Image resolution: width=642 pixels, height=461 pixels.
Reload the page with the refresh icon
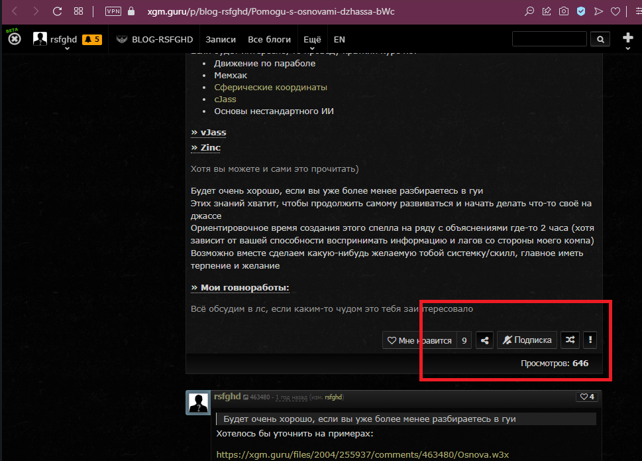pos(58,11)
